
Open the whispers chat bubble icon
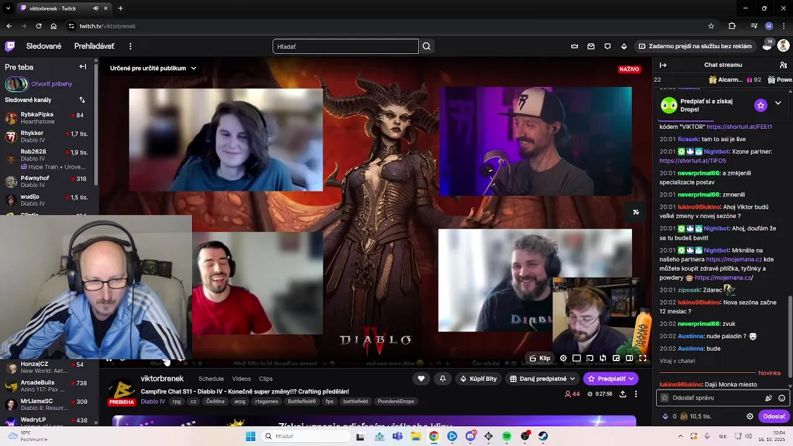coord(607,46)
